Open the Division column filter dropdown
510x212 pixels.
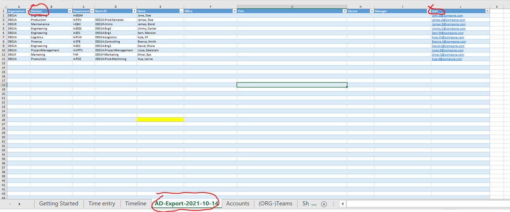(70, 11)
